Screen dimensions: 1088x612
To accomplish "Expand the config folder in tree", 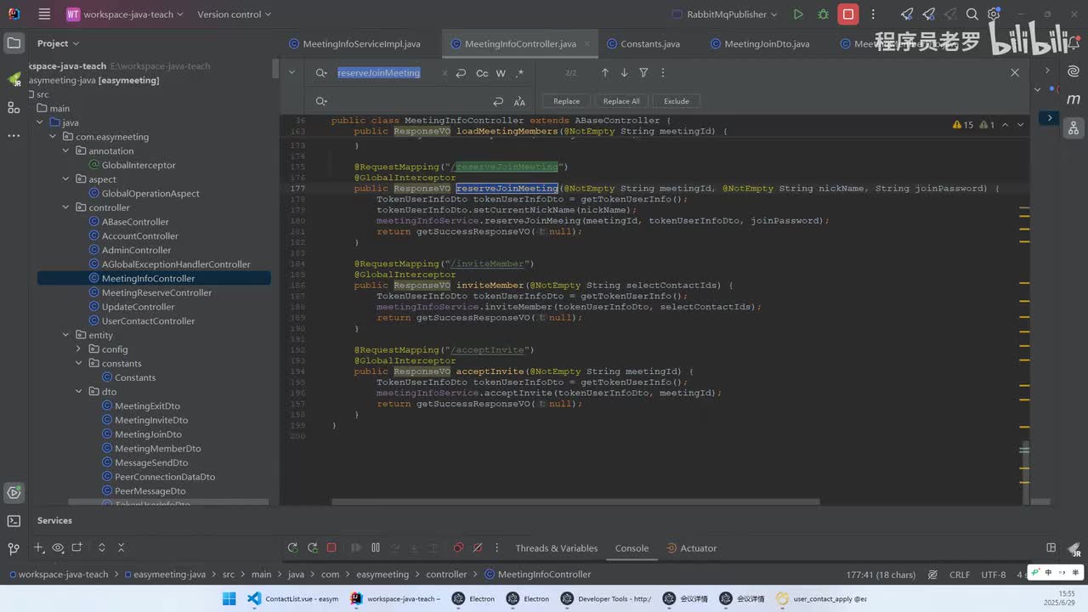I will click(79, 349).
